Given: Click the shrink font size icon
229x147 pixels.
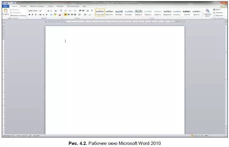Looking at the screenshot, I should pyautogui.click(x=51, y=11).
